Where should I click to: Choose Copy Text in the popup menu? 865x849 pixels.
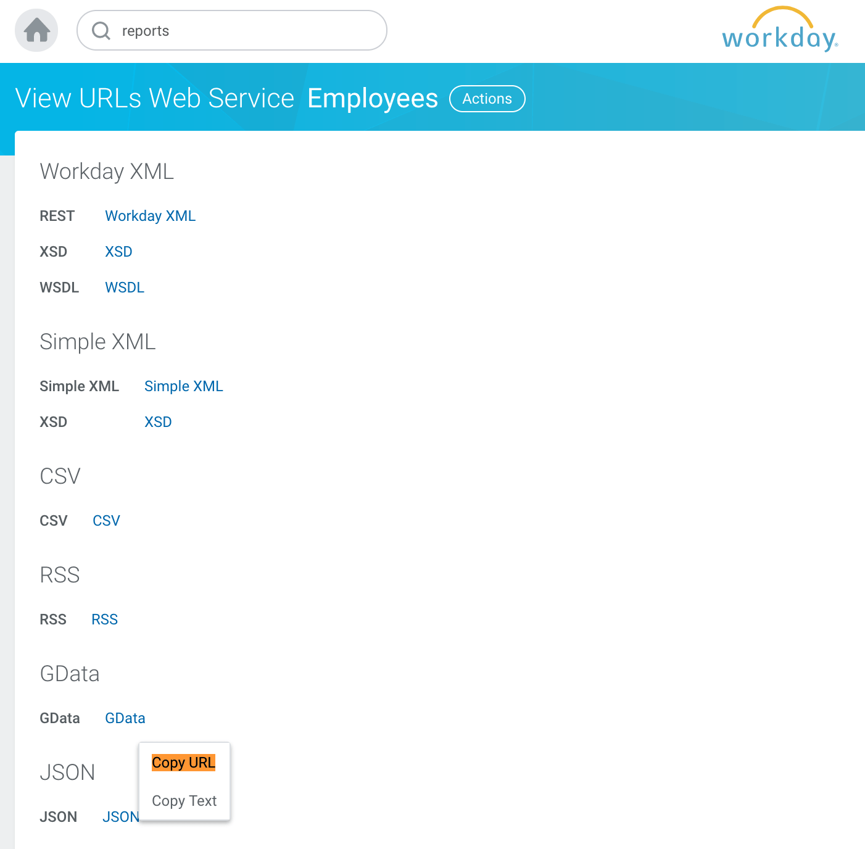point(184,801)
